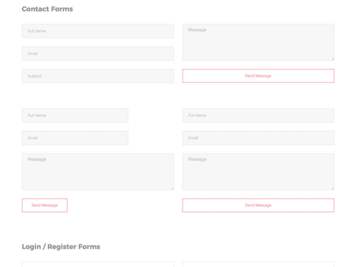356x267 pixels.
Task: Click the Login / Register Forms heading
Action: (61, 247)
